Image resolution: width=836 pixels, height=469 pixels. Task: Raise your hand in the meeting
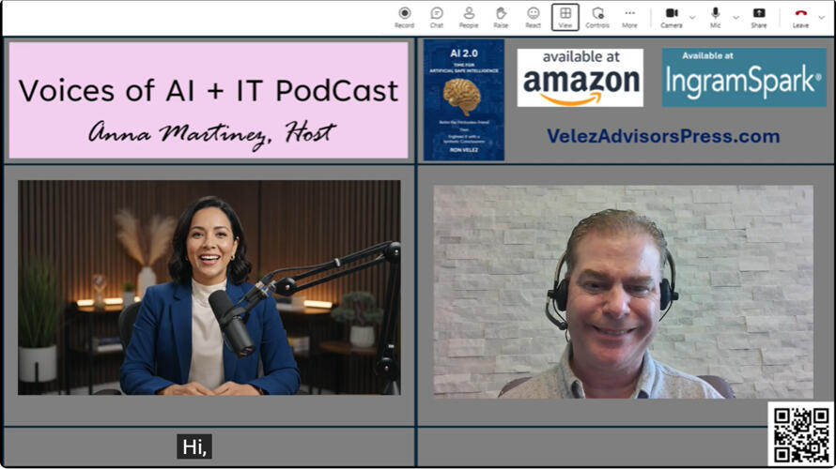[x=501, y=18]
